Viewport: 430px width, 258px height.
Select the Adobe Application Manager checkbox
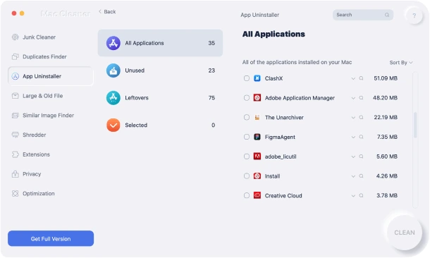pos(247,98)
